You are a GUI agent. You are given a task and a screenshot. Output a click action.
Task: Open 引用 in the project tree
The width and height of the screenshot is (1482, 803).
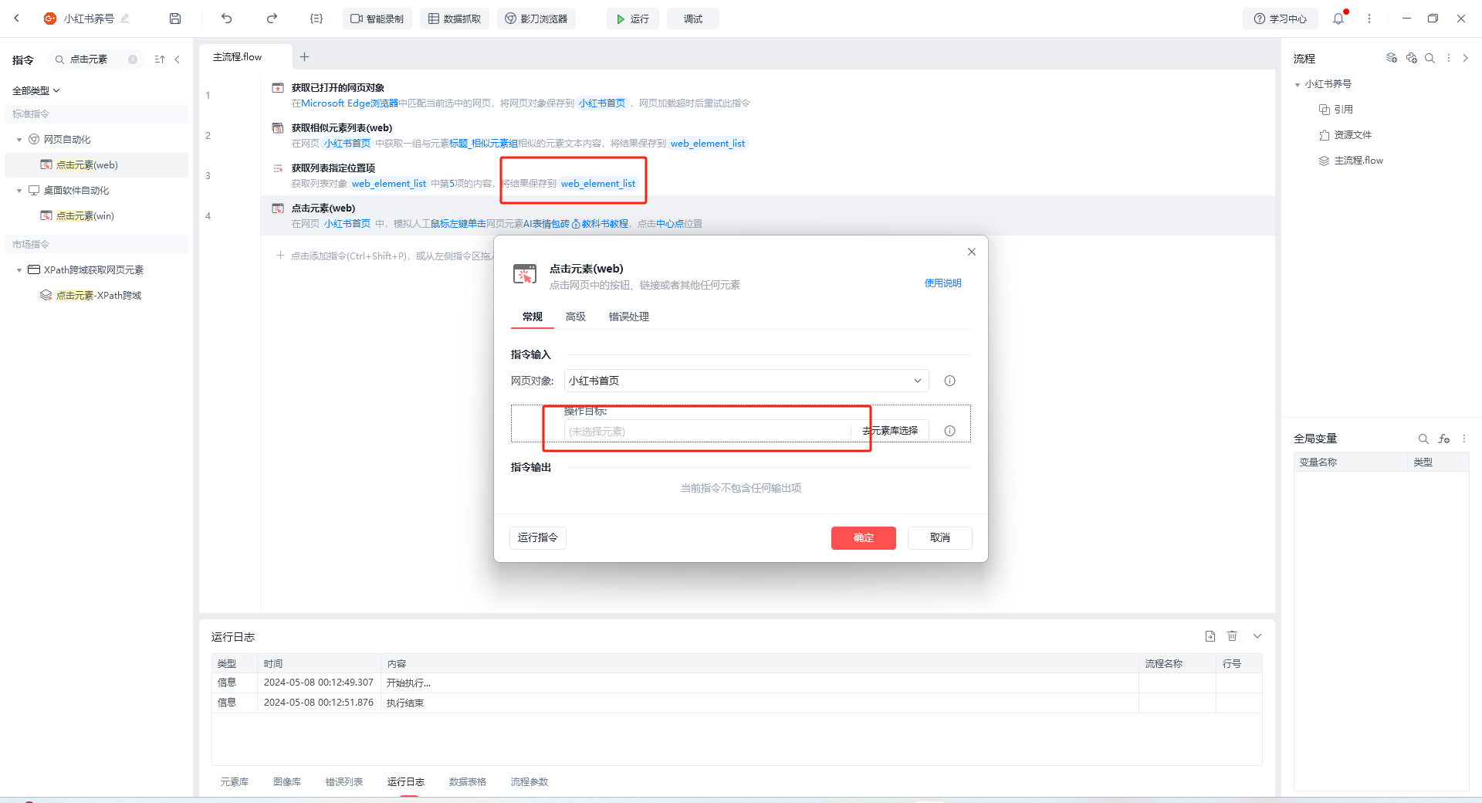click(1344, 110)
